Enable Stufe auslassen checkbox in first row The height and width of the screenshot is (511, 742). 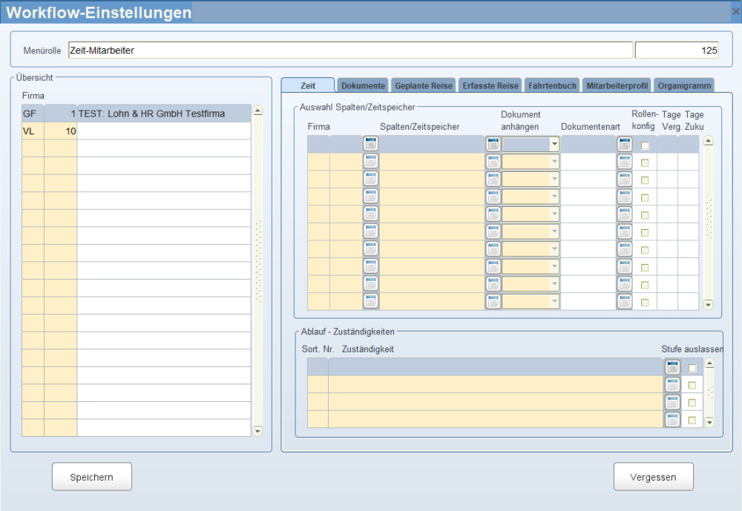(x=692, y=368)
